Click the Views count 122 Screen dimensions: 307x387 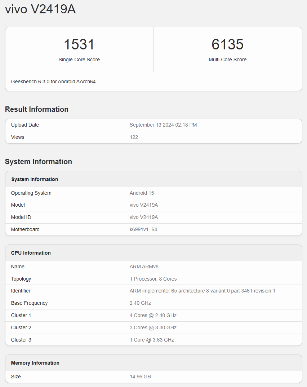click(x=134, y=137)
